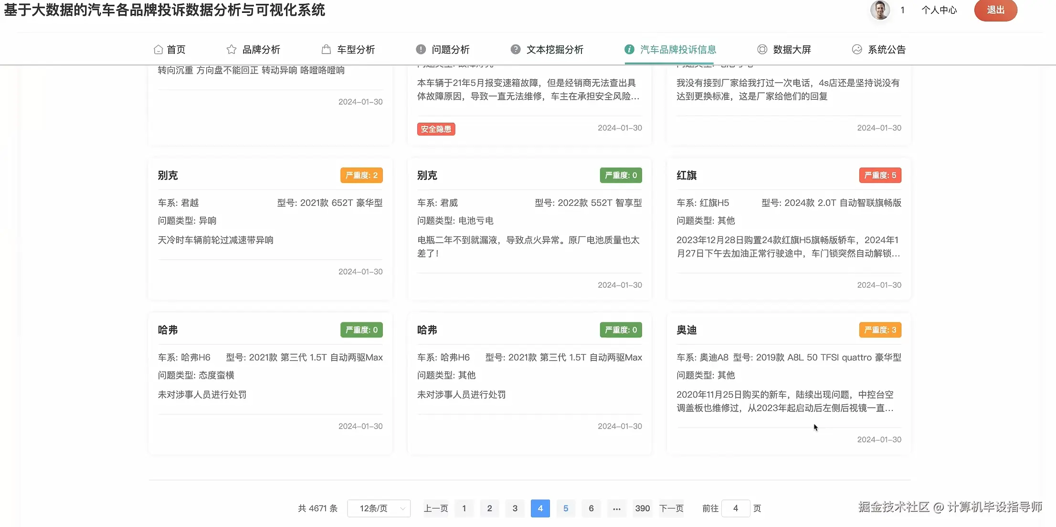The height and width of the screenshot is (527, 1056).
Task: Go to page 2
Action: click(489, 508)
